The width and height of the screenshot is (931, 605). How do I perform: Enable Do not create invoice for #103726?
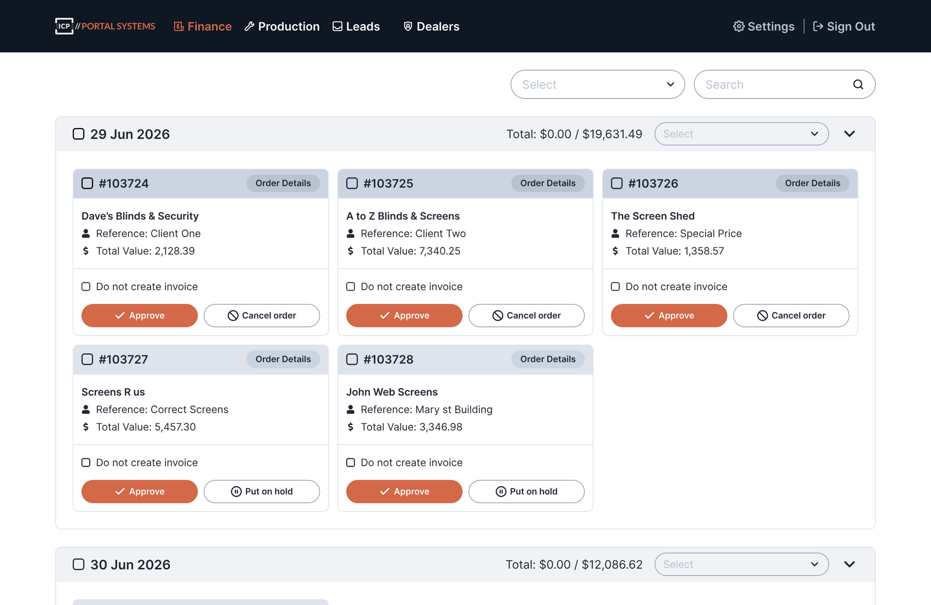point(616,287)
